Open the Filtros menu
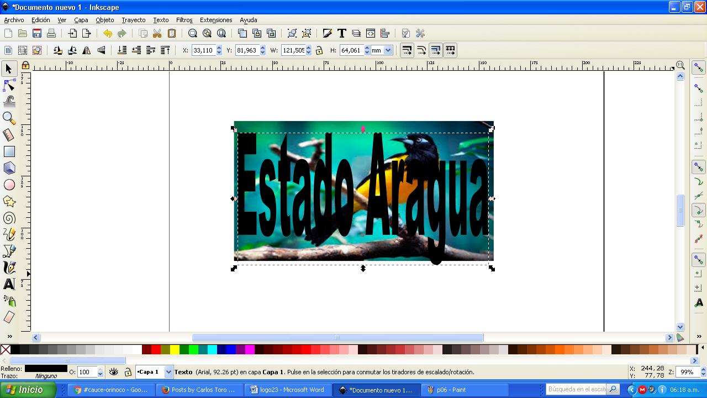707x398 pixels. point(184,20)
